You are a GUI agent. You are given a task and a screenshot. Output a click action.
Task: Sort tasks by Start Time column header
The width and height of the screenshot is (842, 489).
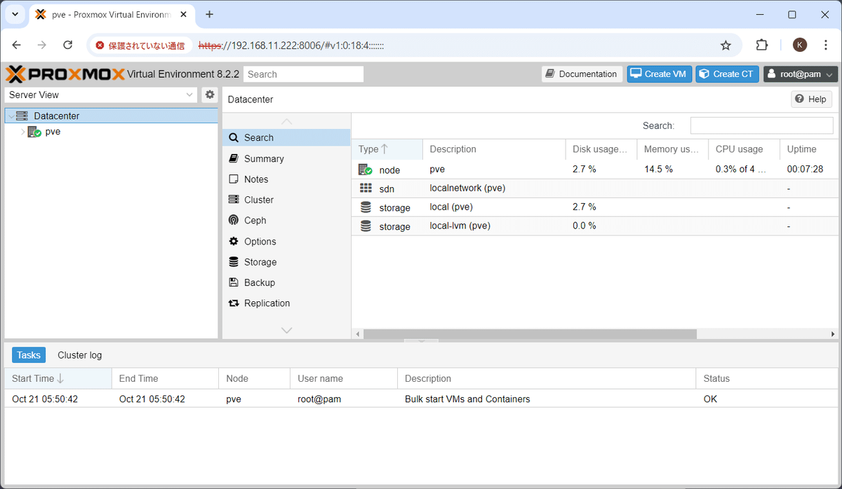pos(58,378)
